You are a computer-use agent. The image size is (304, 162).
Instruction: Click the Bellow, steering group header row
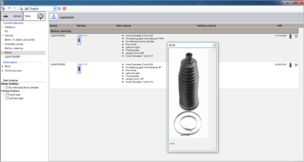click(174, 31)
